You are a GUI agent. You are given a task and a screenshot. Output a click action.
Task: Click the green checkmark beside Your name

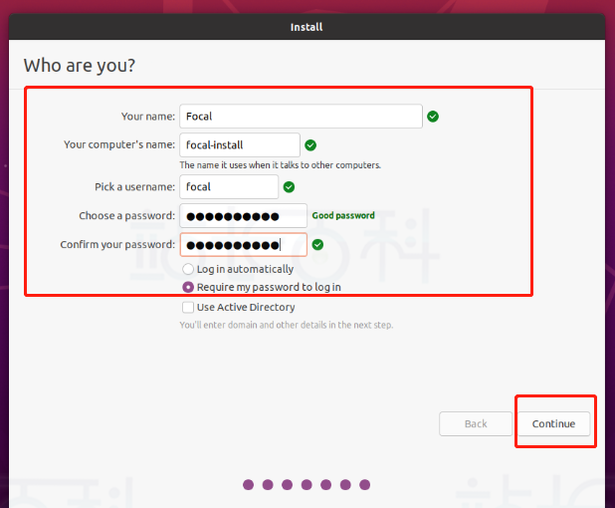pyautogui.click(x=433, y=117)
